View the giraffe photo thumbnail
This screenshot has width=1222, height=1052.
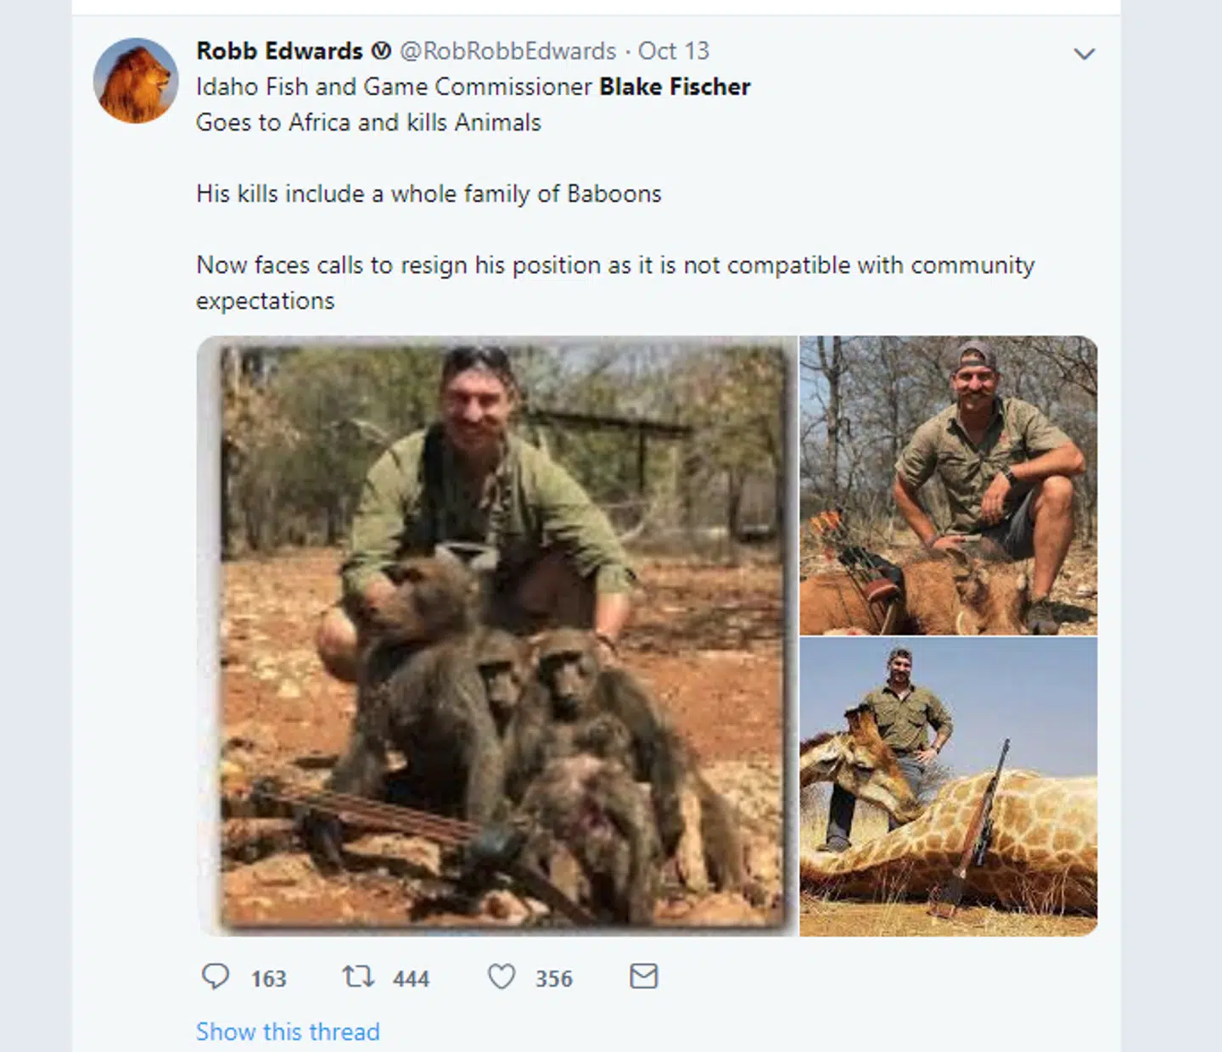coord(948,787)
